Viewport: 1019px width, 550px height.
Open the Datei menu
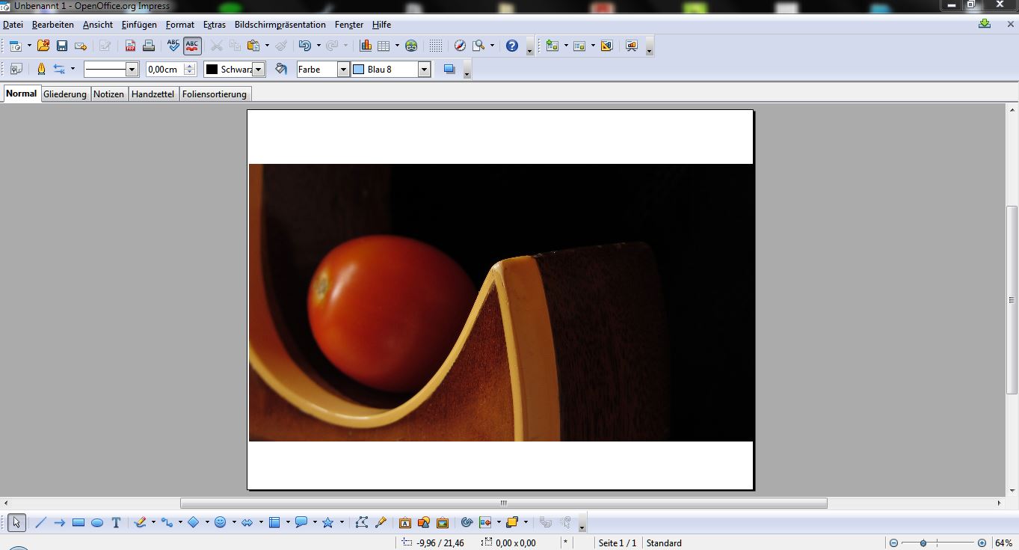[x=13, y=25]
